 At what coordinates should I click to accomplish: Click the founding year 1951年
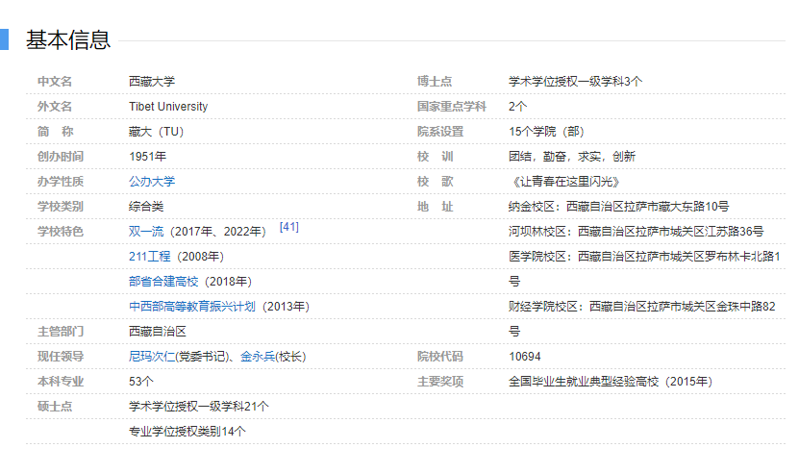pyautogui.click(x=147, y=156)
